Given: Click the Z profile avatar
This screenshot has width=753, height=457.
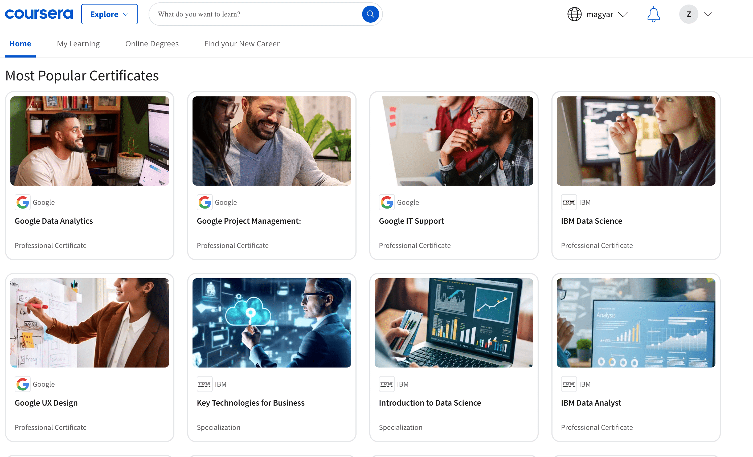Looking at the screenshot, I should point(689,14).
